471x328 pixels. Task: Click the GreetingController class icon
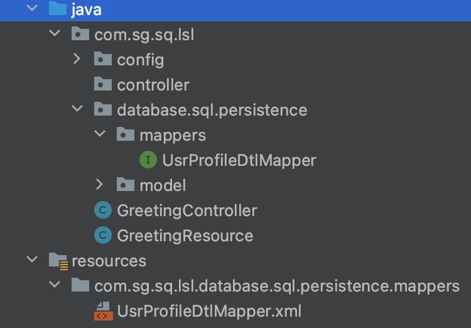[102, 210]
